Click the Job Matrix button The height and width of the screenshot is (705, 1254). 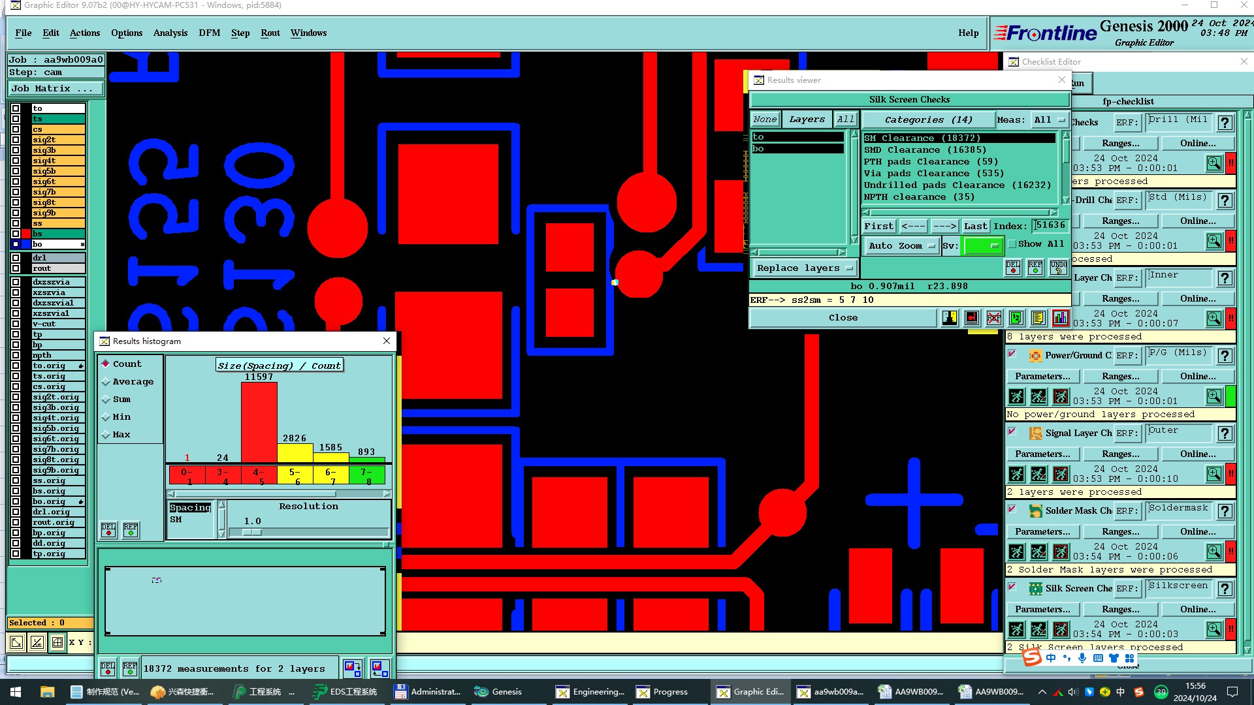click(56, 89)
